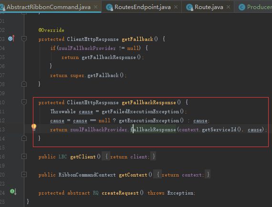Click the getFallbackResponse() call in return statement
The height and width of the screenshot is (207, 272).
click(x=111, y=57)
